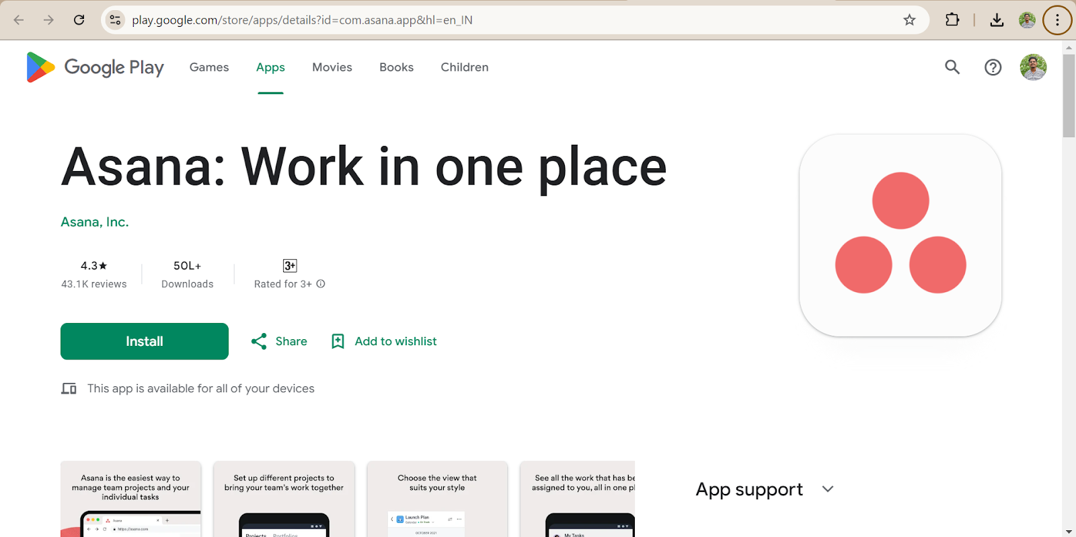Open the Apps tab
1076x537 pixels.
270,67
